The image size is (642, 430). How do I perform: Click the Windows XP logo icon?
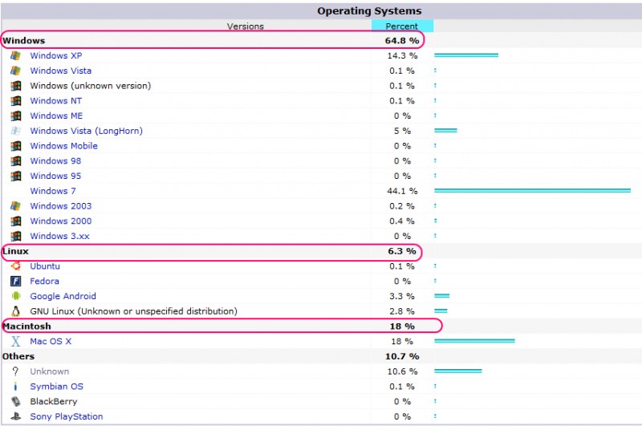point(15,56)
